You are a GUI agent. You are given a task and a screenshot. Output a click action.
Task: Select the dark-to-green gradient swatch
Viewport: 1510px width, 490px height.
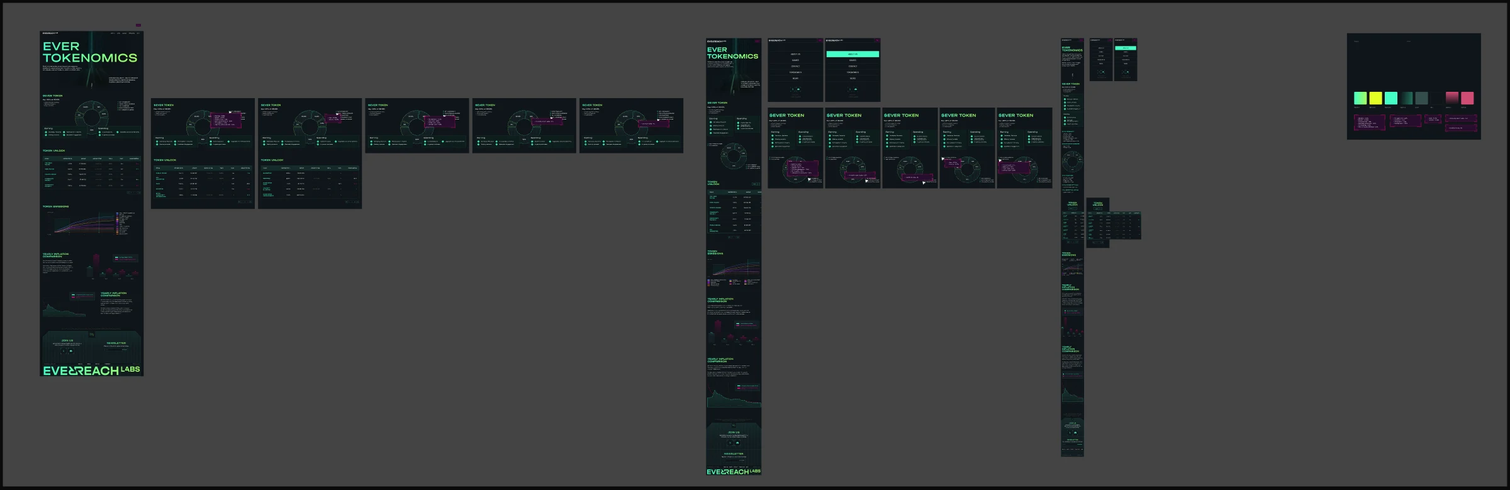click(x=1406, y=98)
